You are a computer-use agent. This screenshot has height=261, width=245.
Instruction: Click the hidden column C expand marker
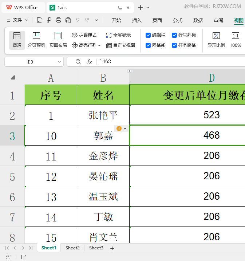(130, 71)
